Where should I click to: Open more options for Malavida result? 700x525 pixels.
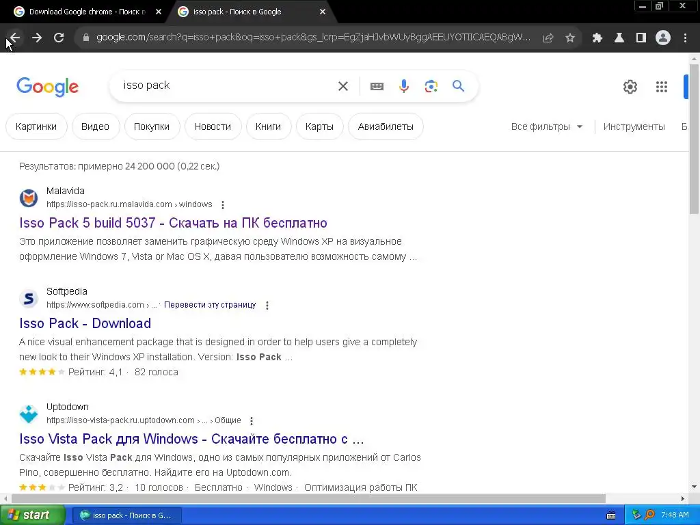coord(223,205)
